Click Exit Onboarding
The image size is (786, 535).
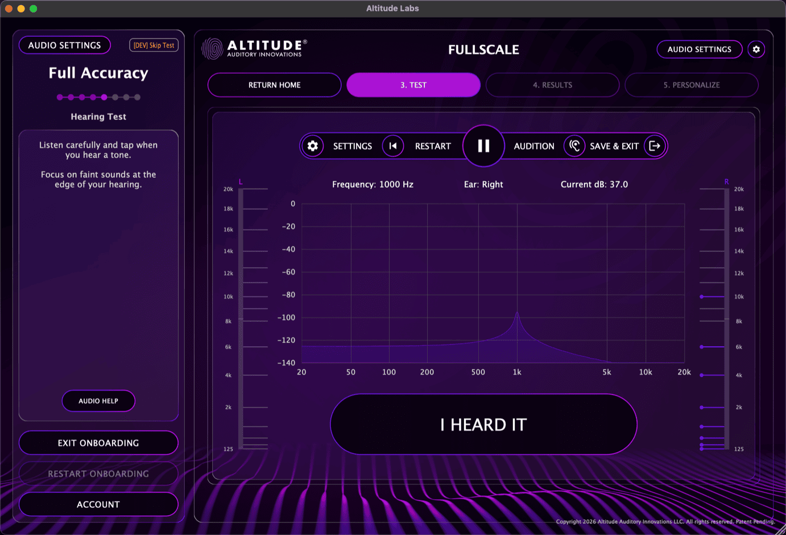(98, 443)
